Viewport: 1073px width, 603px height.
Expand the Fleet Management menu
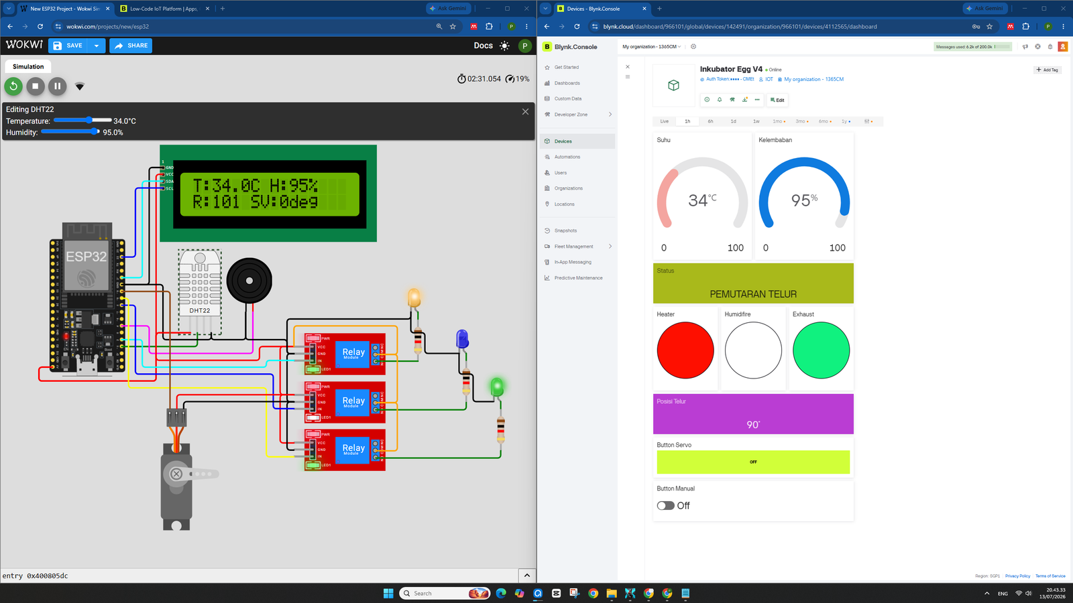(x=577, y=247)
